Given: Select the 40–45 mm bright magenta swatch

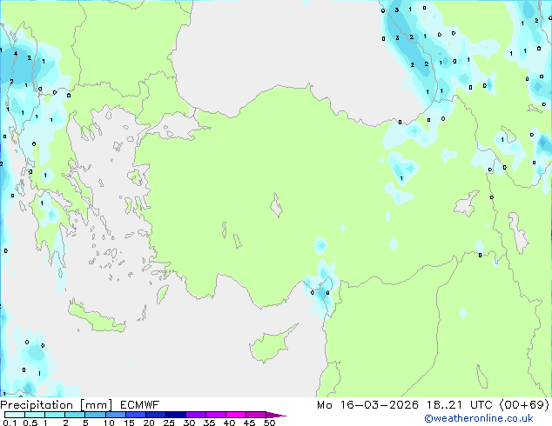Looking at the screenshot, I should 236,415.
